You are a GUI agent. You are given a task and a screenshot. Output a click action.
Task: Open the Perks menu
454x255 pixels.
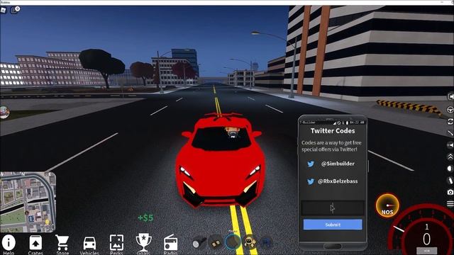point(116,244)
